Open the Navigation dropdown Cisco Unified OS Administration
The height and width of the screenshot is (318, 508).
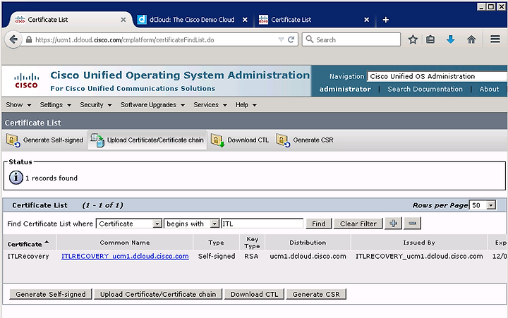437,76
